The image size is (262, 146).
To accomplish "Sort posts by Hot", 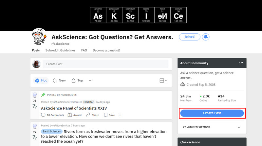I will coord(41,80).
